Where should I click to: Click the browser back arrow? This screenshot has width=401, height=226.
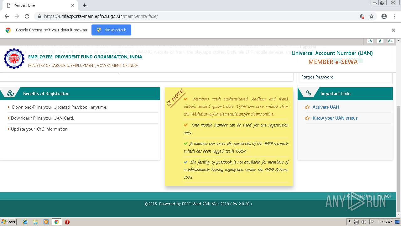click(x=7, y=16)
